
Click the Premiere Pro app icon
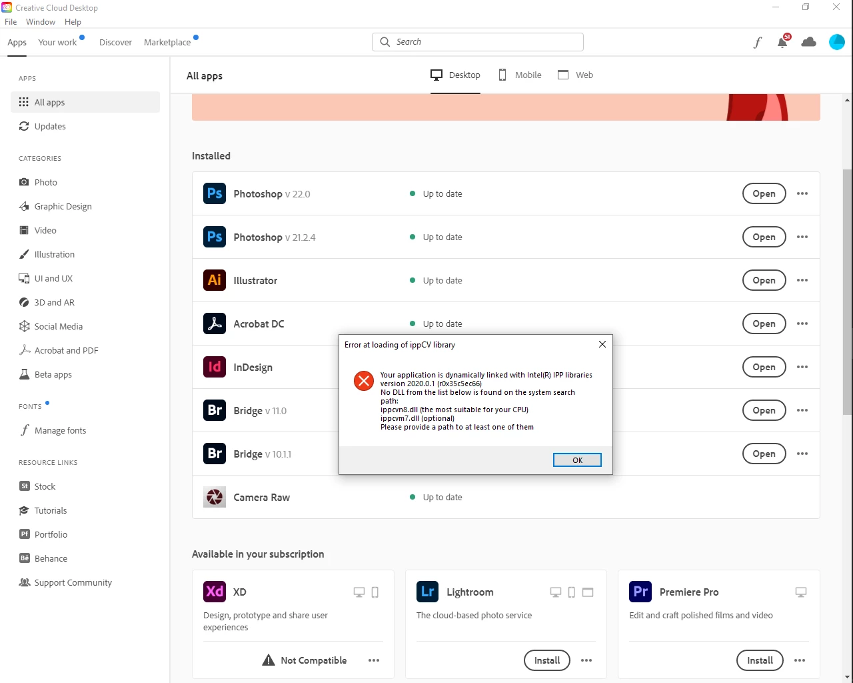640,592
